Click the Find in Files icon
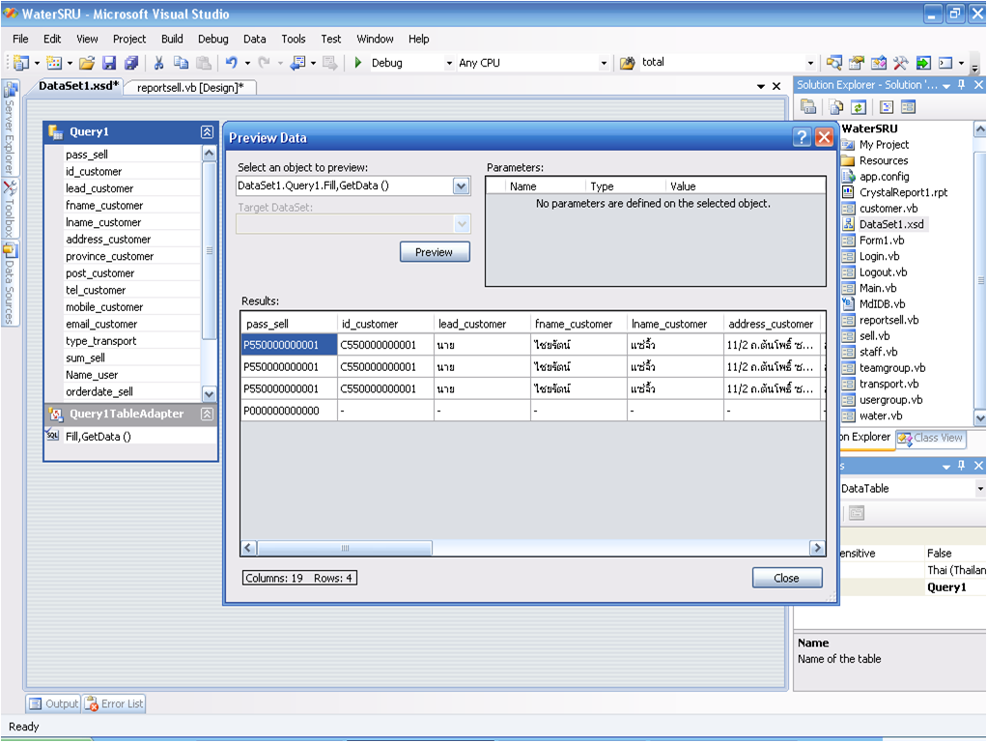 [x=627, y=63]
